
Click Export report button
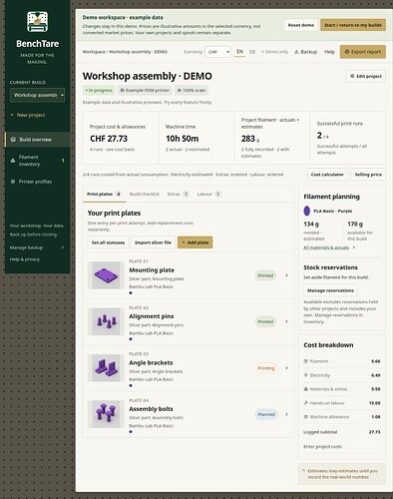click(363, 52)
